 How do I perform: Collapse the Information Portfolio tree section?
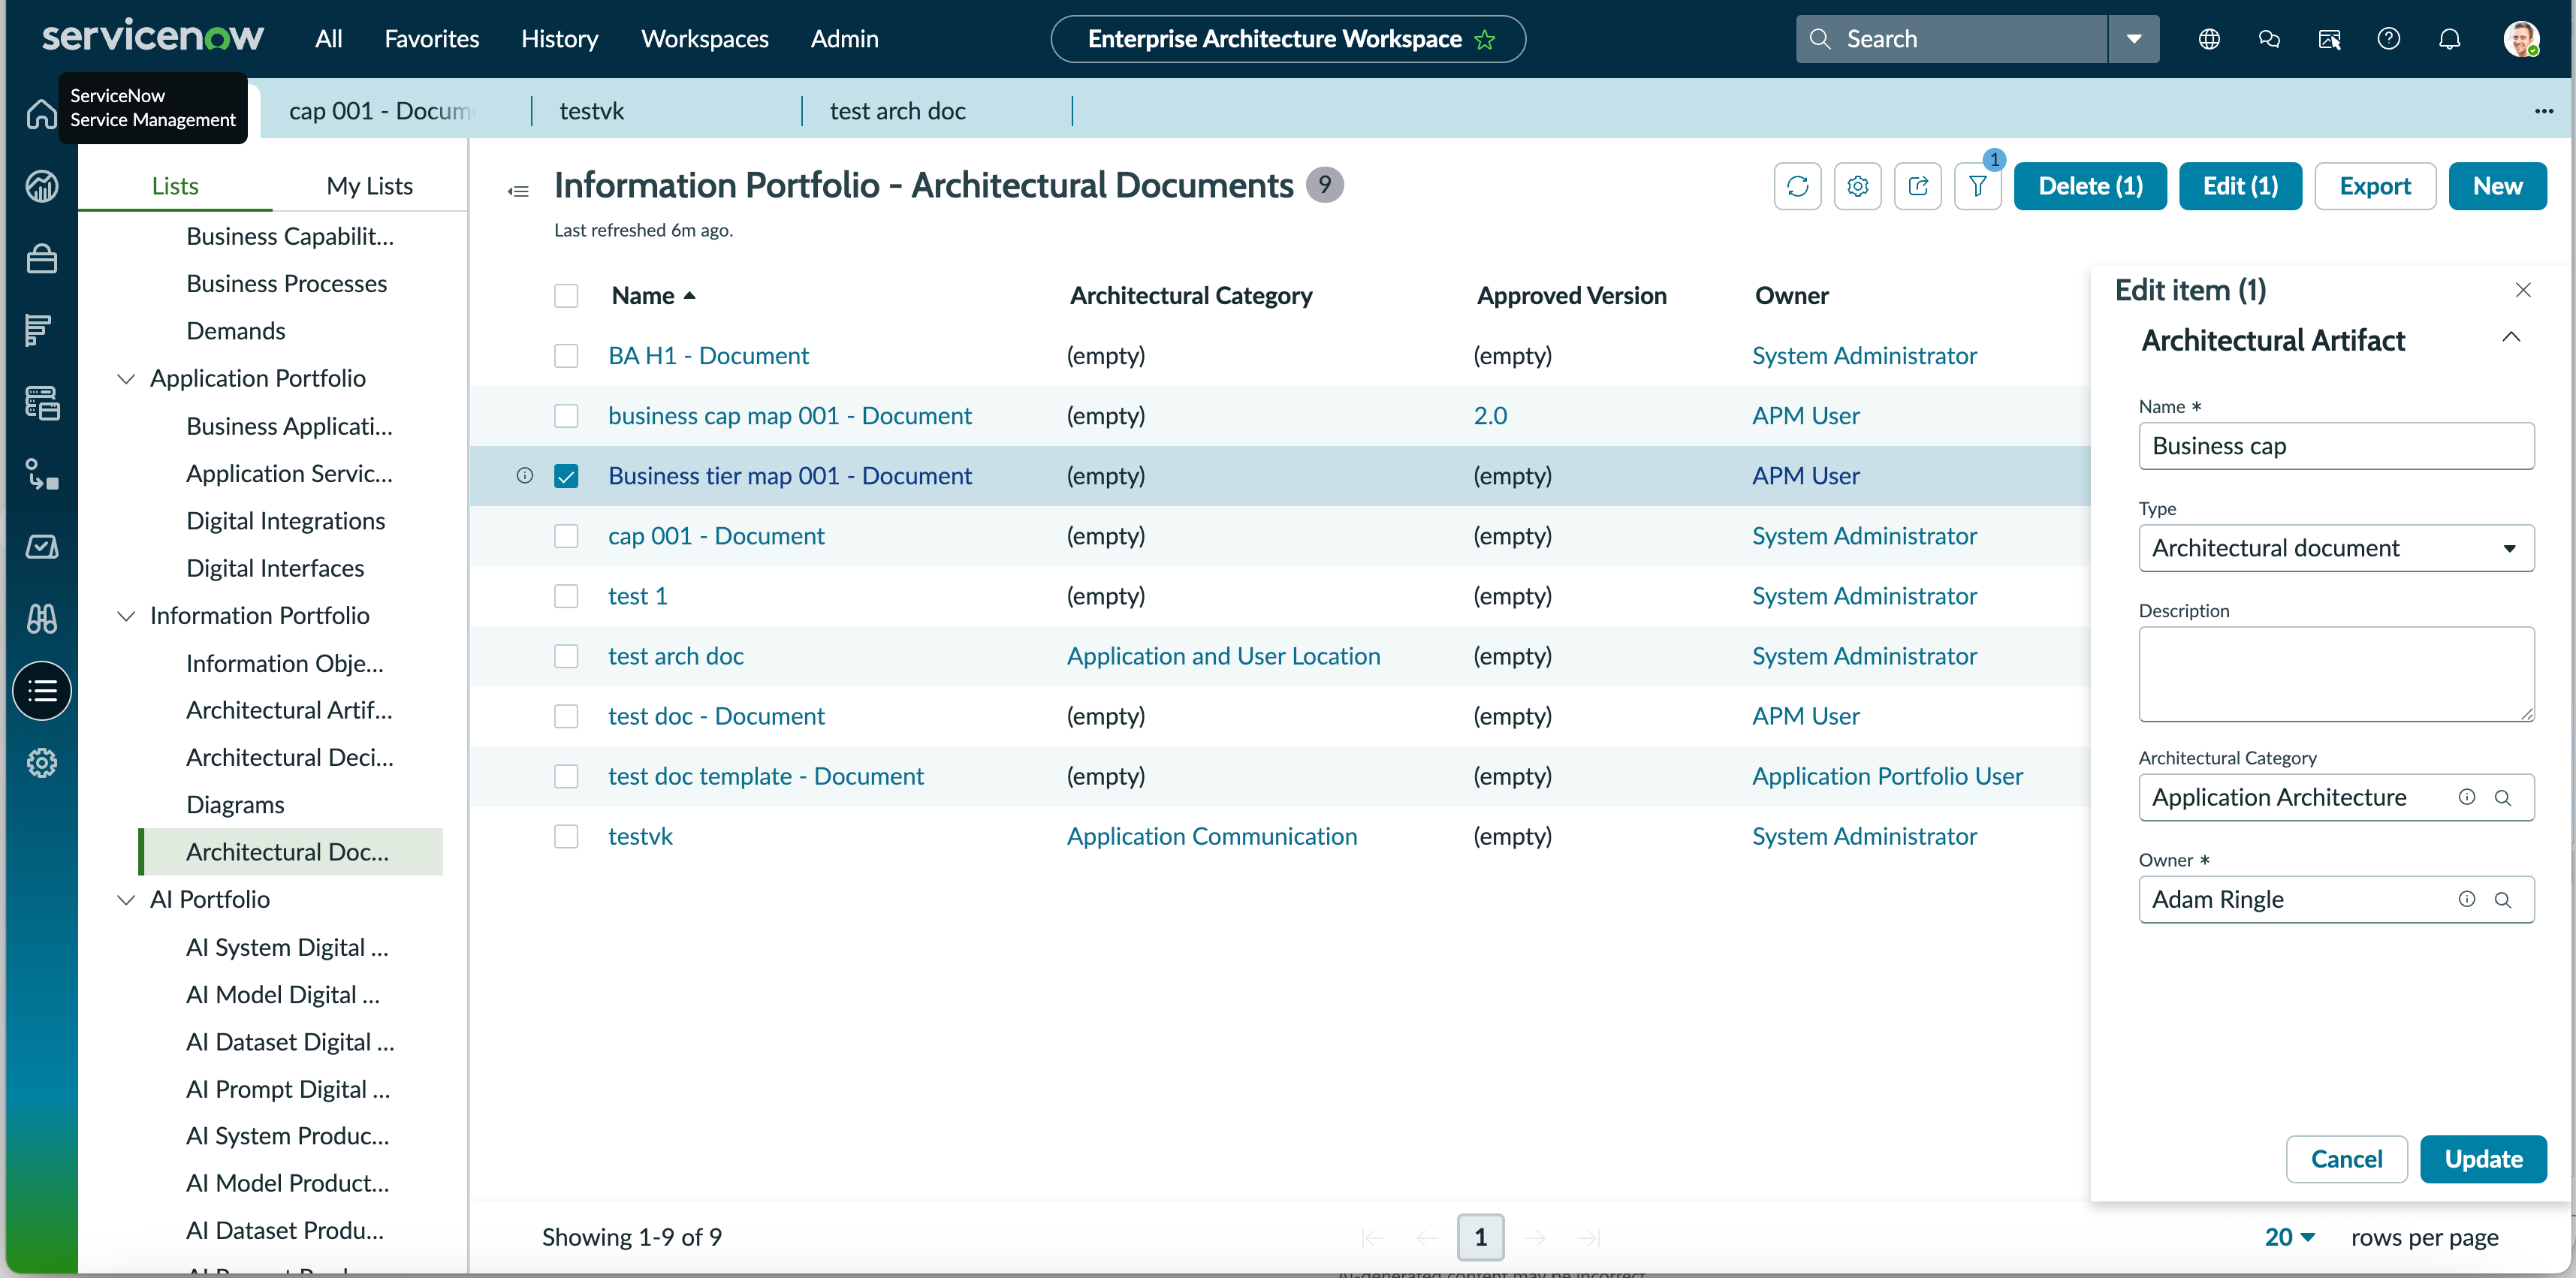[126, 616]
